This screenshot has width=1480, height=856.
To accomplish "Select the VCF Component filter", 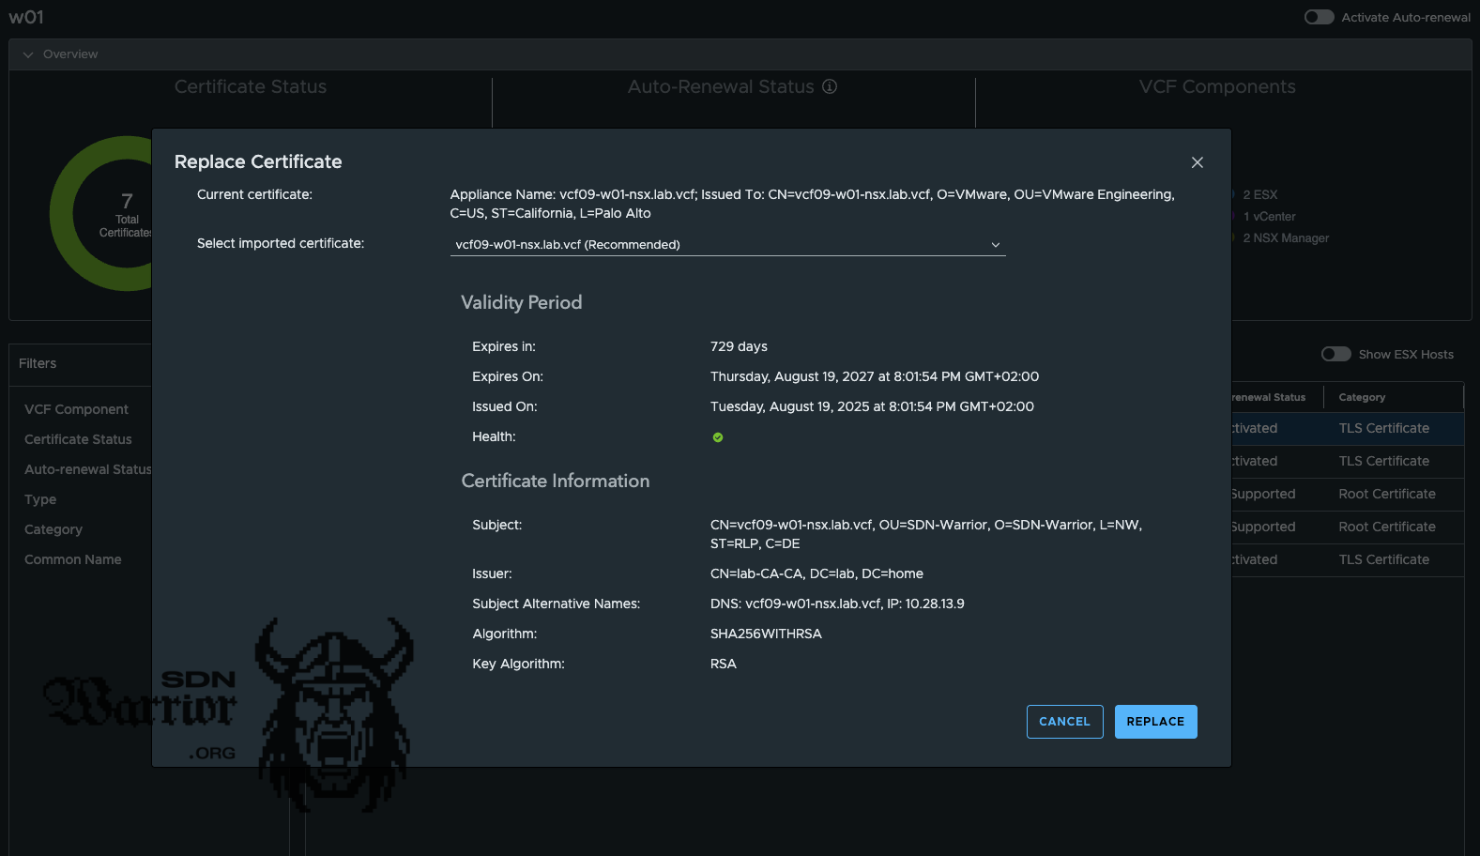I will tap(76, 409).
